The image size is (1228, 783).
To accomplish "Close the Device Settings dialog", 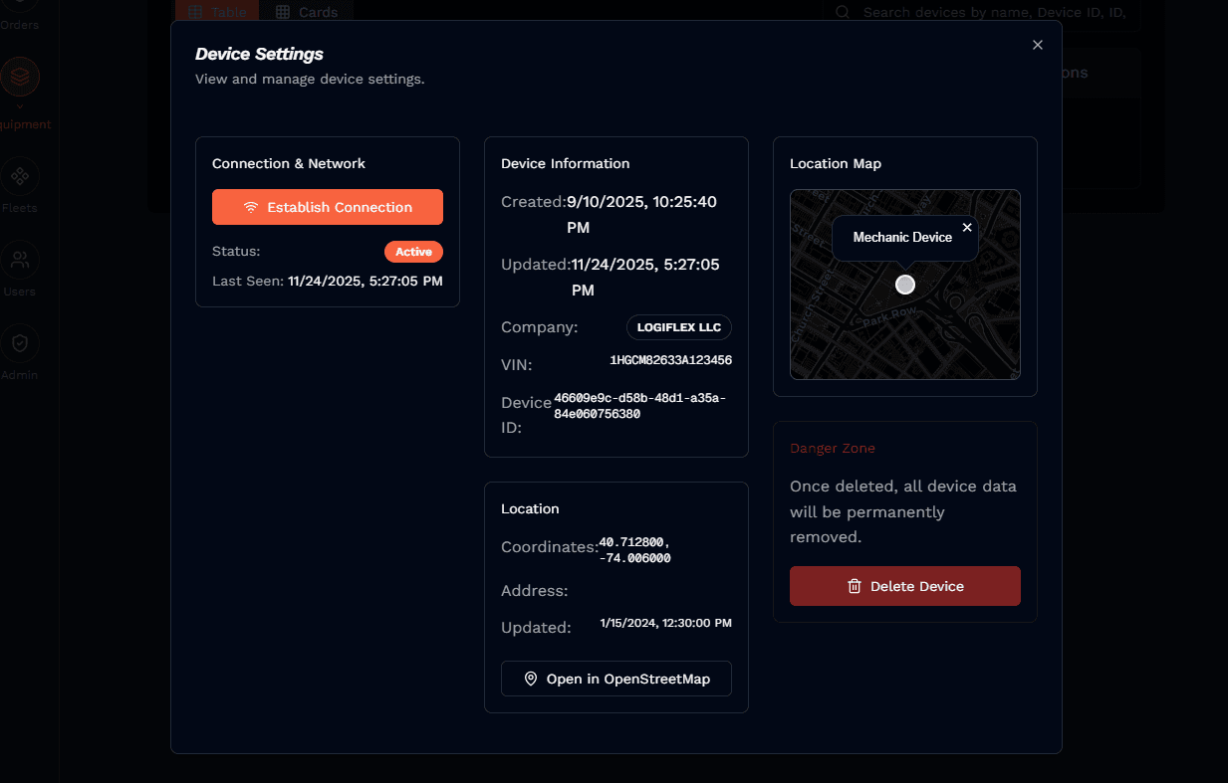I will (x=1037, y=45).
